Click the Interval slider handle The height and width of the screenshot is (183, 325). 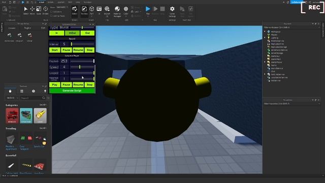click(x=72, y=44)
